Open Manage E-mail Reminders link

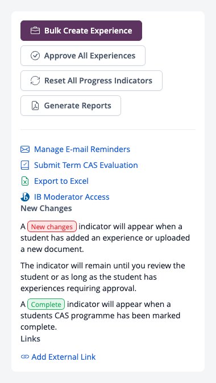click(x=82, y=149)
